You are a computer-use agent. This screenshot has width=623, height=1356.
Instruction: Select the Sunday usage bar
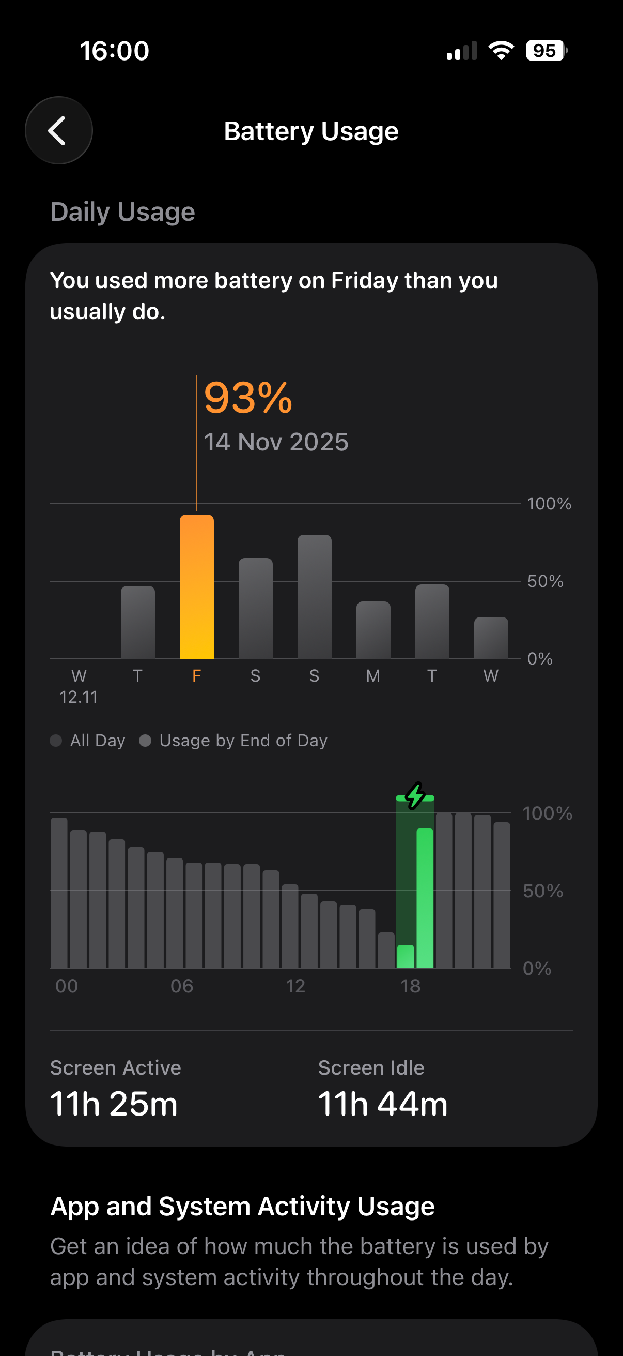tap(315, 597)
